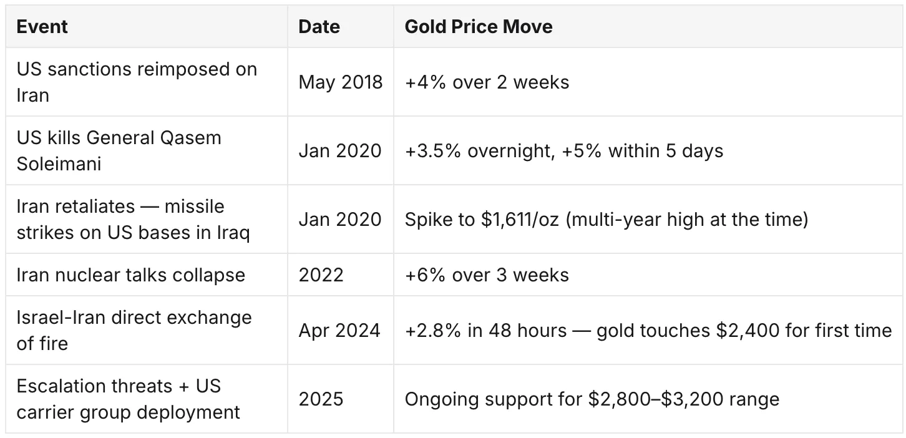Click the +6% over 3 weeks cell
This screenshot has height=438, width=906.
pos(648,275)
